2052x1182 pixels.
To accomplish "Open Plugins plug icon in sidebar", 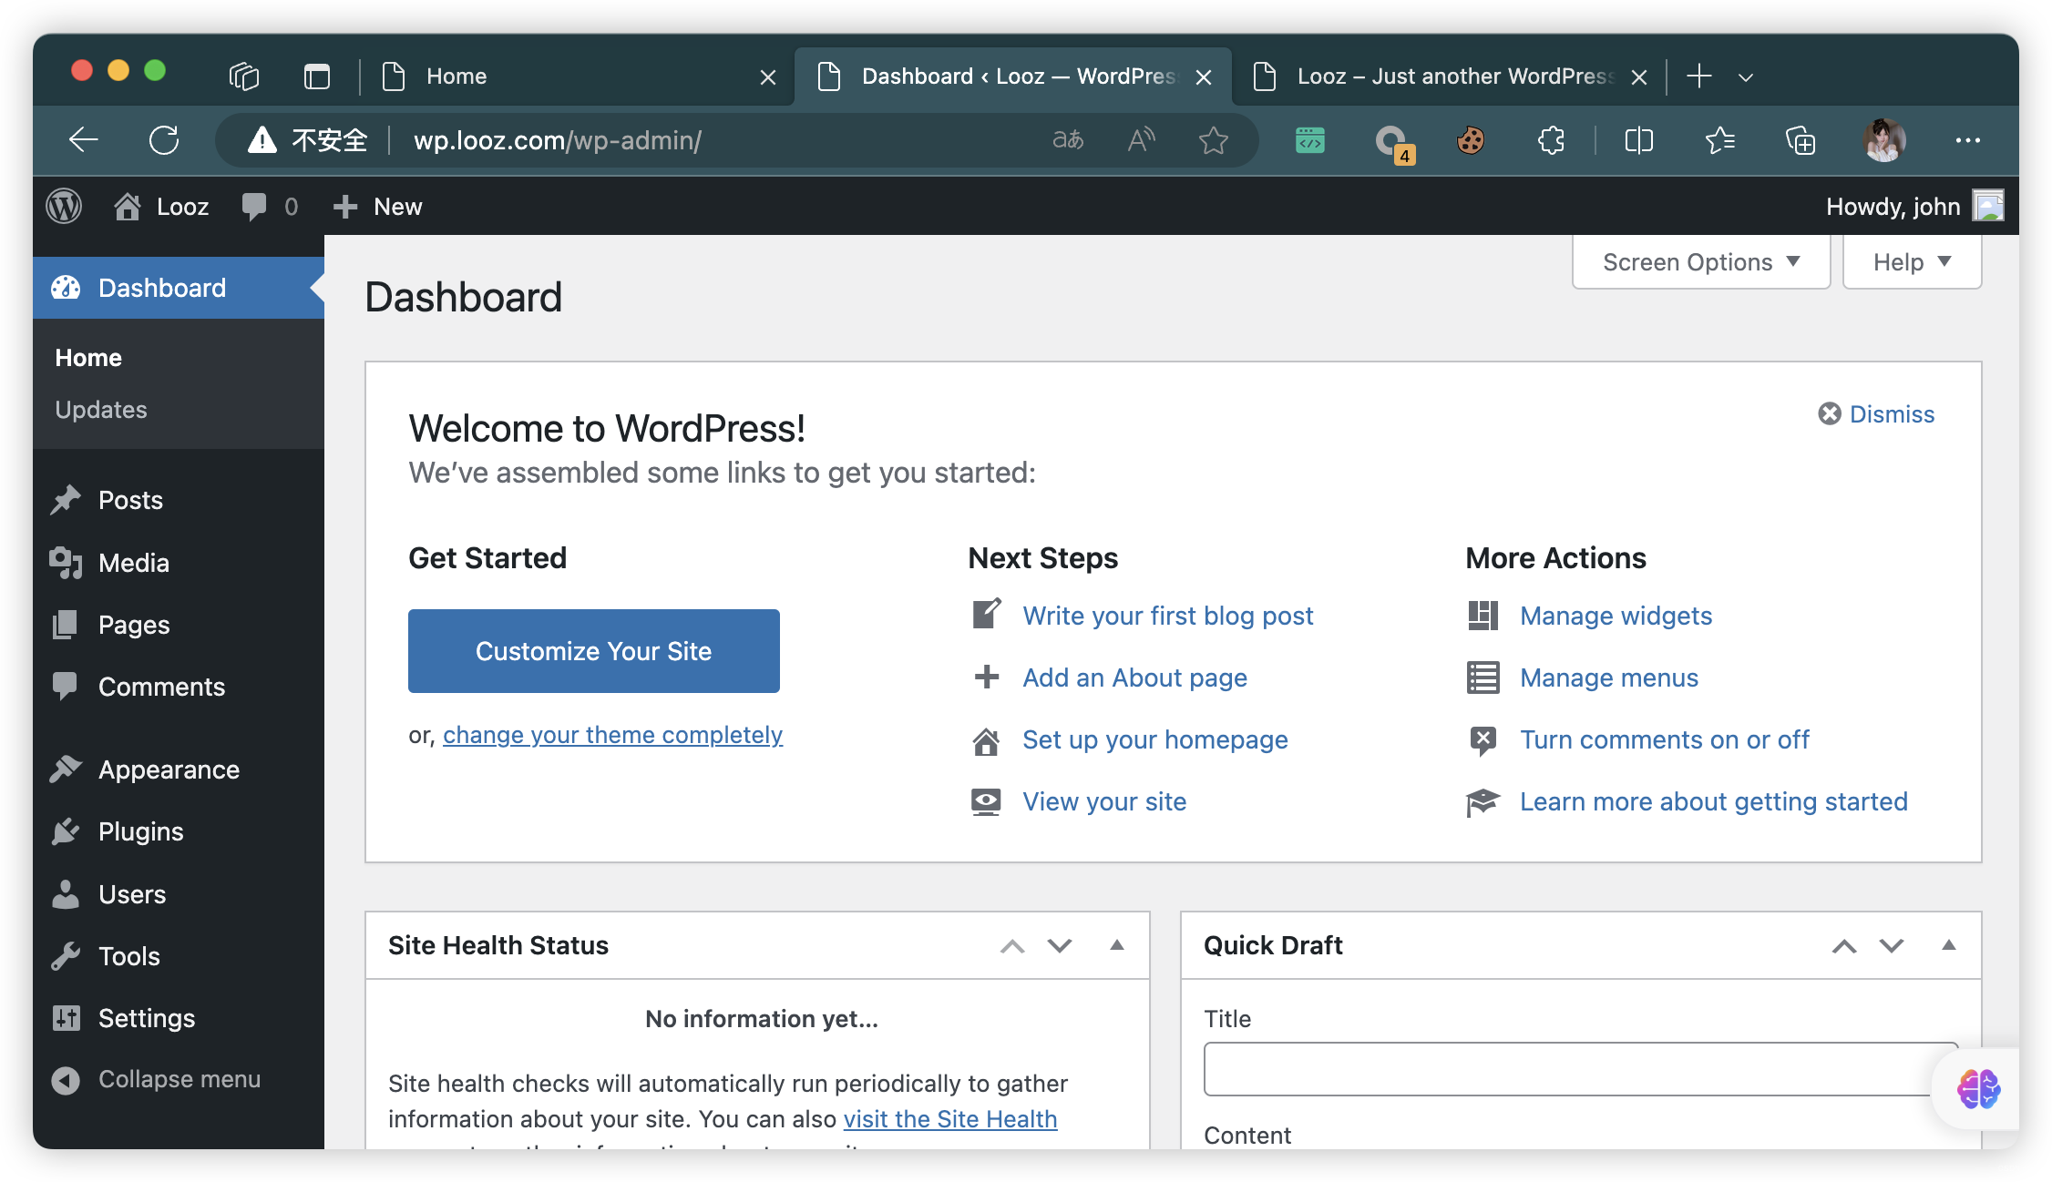I will (66, 831).
